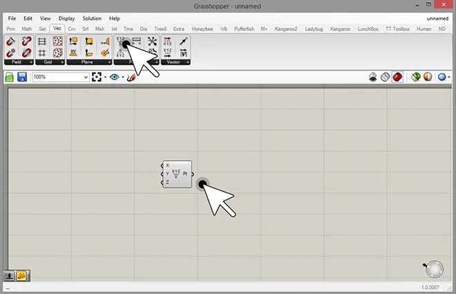Open Named Views with the eye icon

click(x=114, y=77)
